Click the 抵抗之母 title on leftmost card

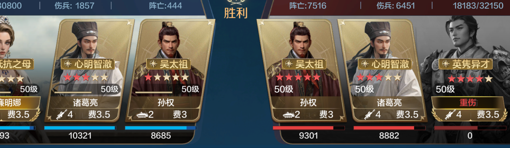tap(16, 64)
